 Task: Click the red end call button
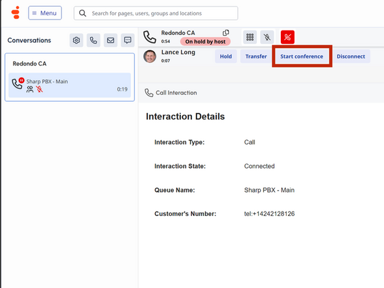(287, 37)
